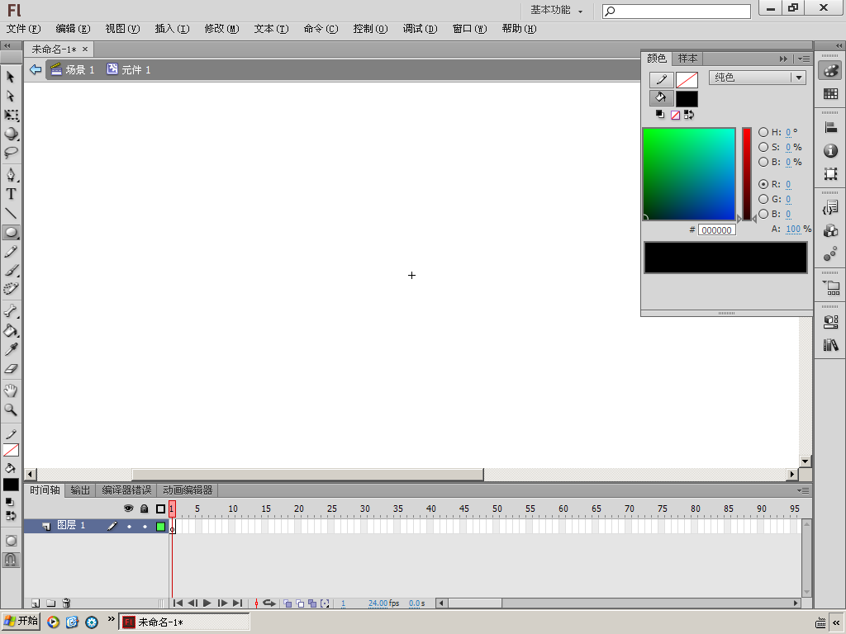This screenshot has width=846, height=634.
Task: Switch to the 编译器错误 tab
Action: 126,490
